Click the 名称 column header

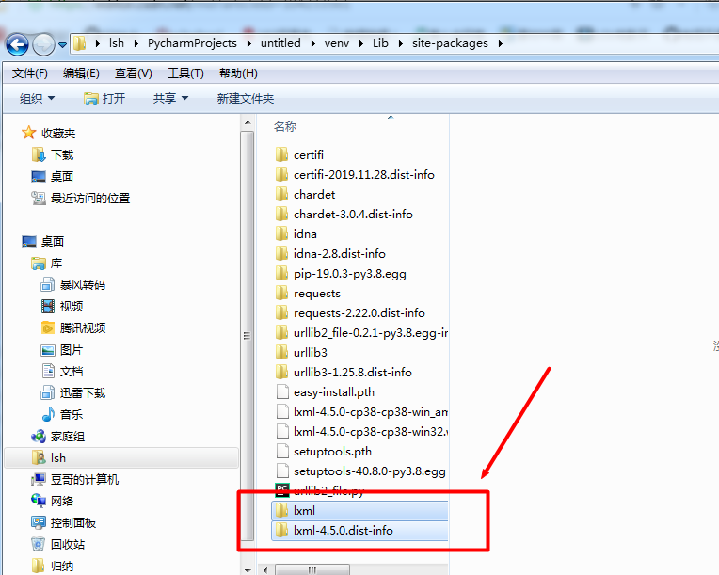tap(285, 126)
